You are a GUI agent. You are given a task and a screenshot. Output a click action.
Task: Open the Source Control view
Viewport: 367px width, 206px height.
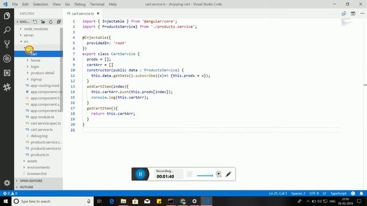pos(7,44)
